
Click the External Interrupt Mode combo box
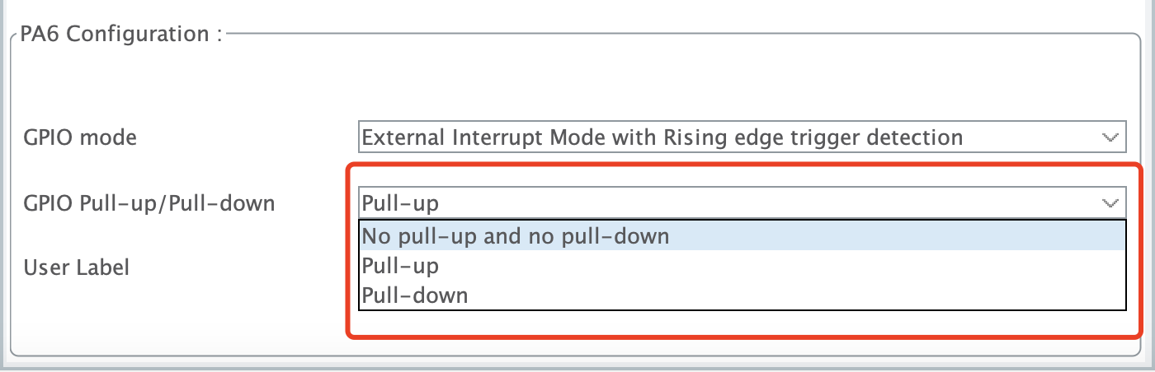[x=660, y=137]
